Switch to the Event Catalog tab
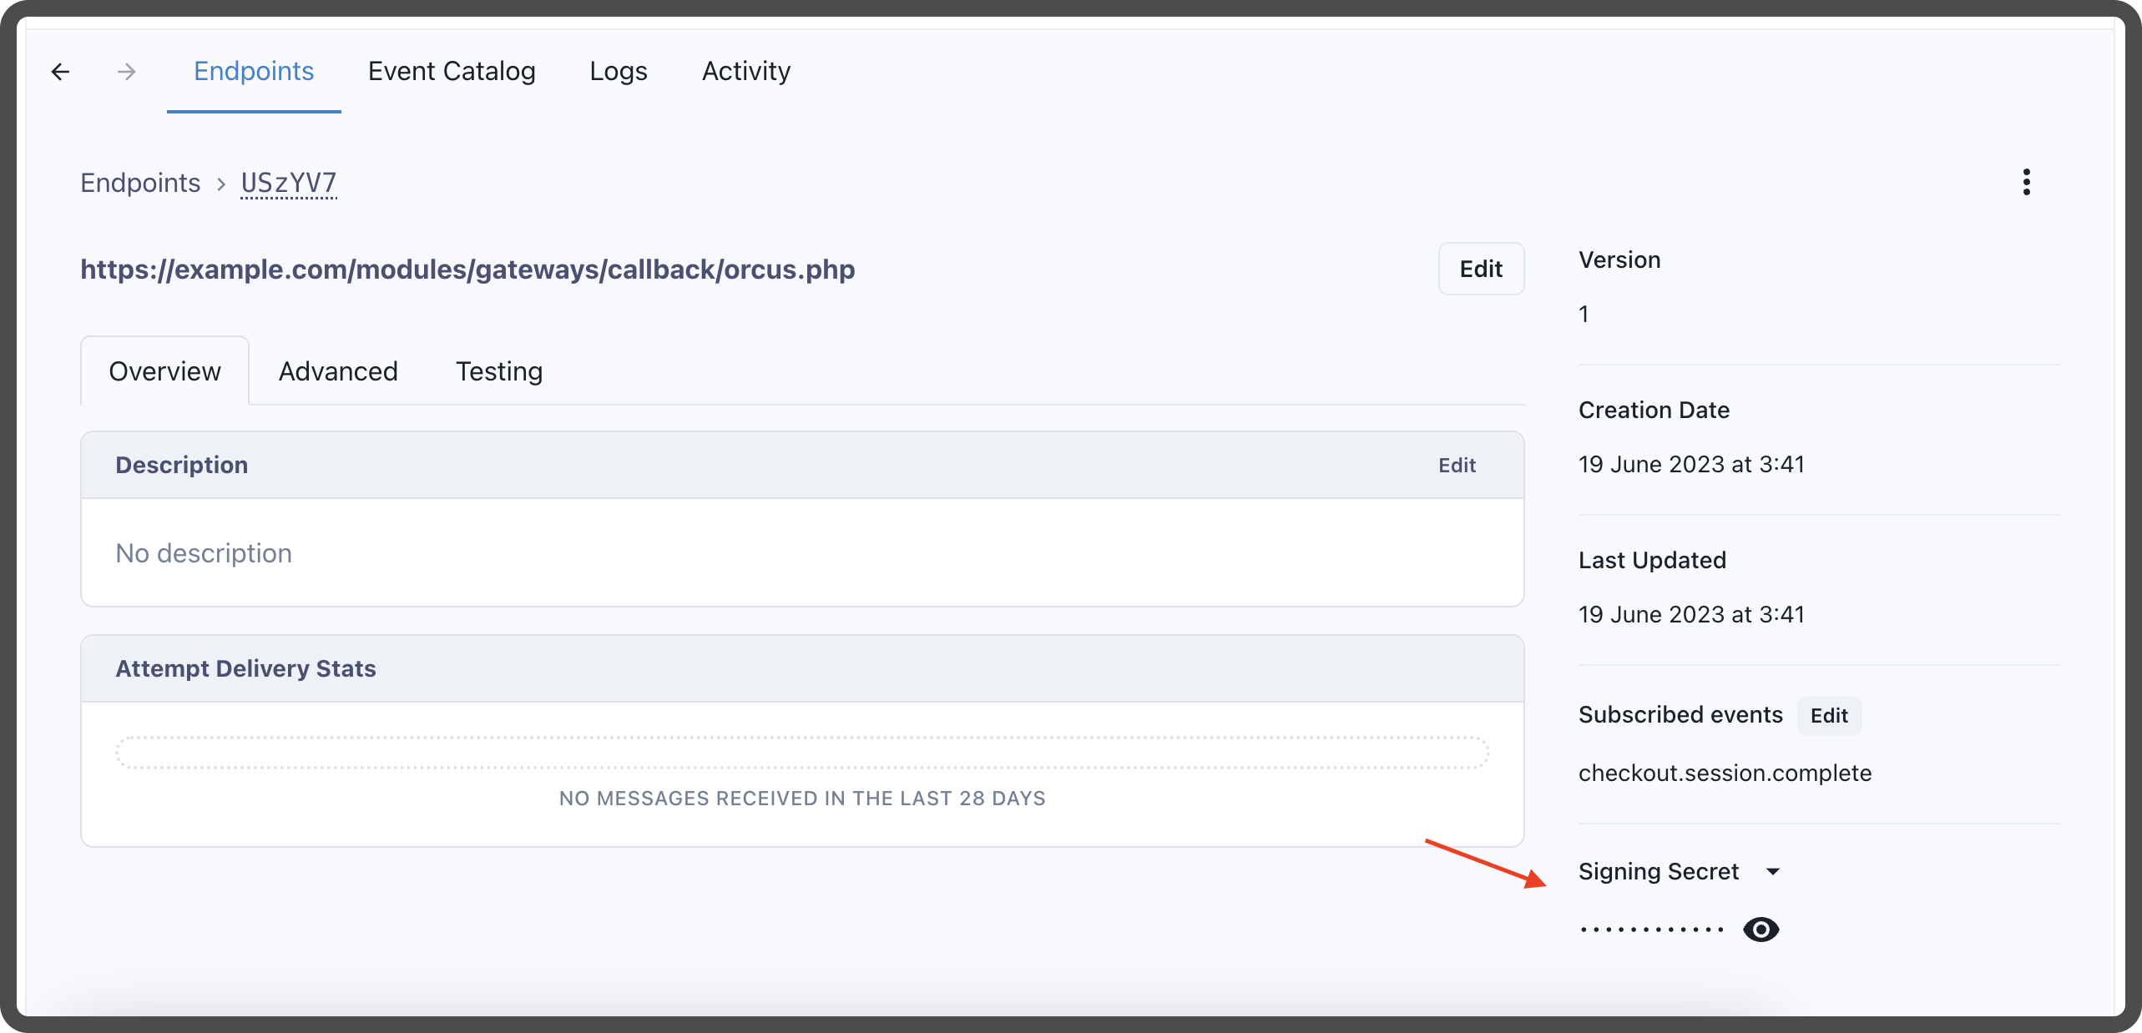The height and width of the screenshot is (1033, 2142). pyautogui.click(x=452, y=72)
